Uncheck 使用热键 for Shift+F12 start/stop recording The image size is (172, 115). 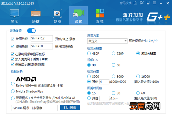tap(13, 39)
